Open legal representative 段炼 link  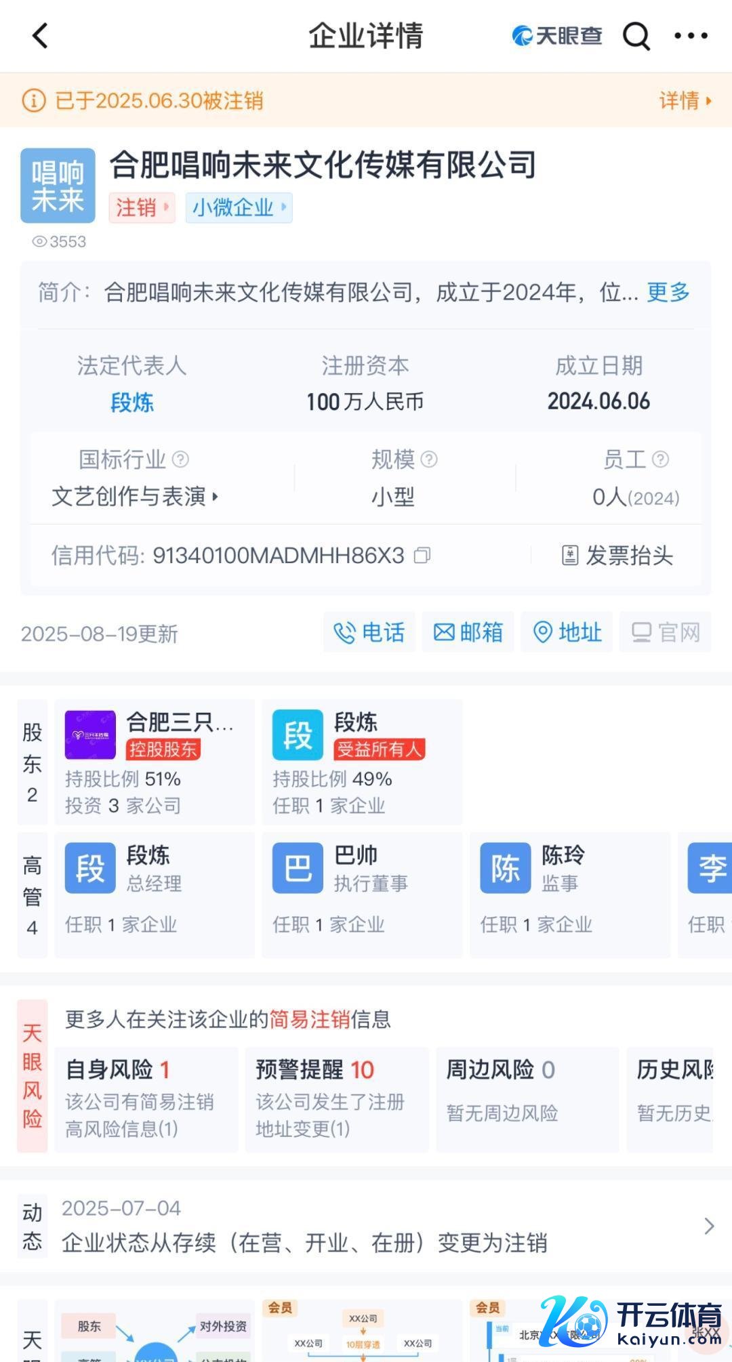coord(132,403)
